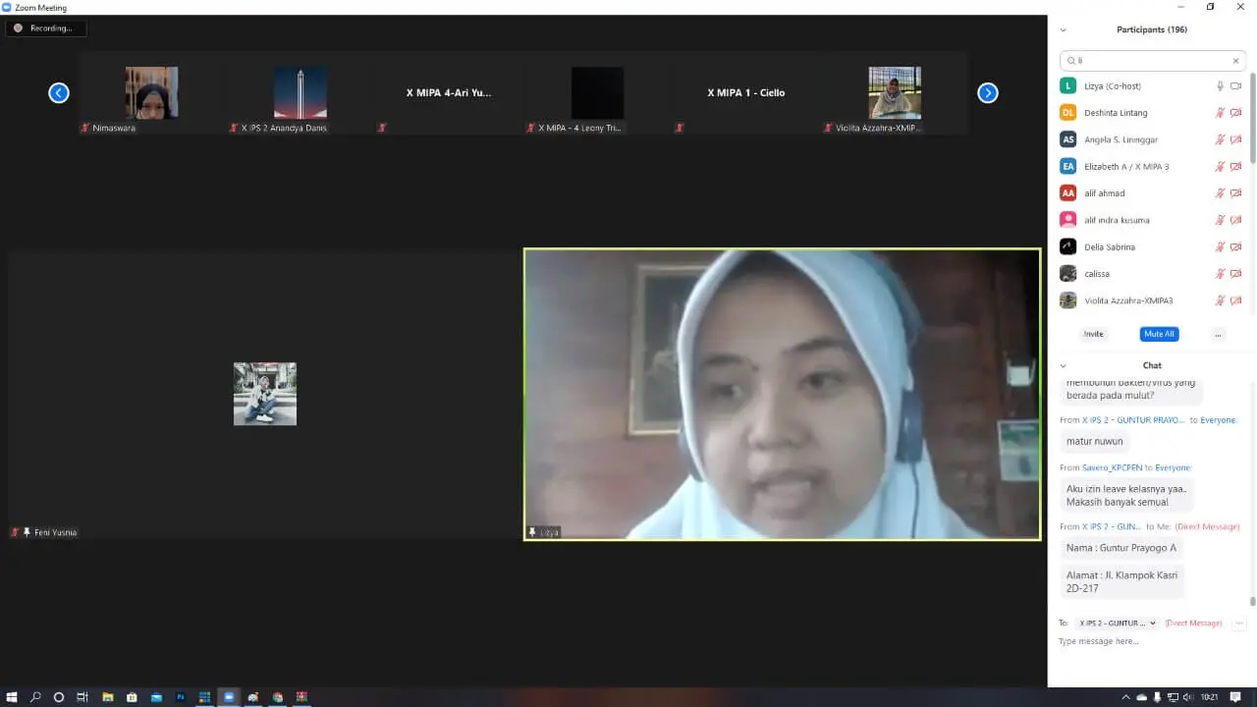The height and width of the screenshot is (707, 1257).
Task: Click Deshinta Lintang's DL avatar
Action: tap(1068, 113)
